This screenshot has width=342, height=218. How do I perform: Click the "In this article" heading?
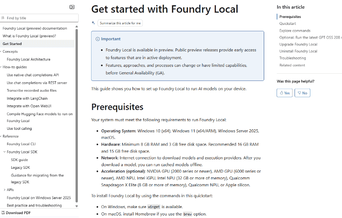[291, 7]
